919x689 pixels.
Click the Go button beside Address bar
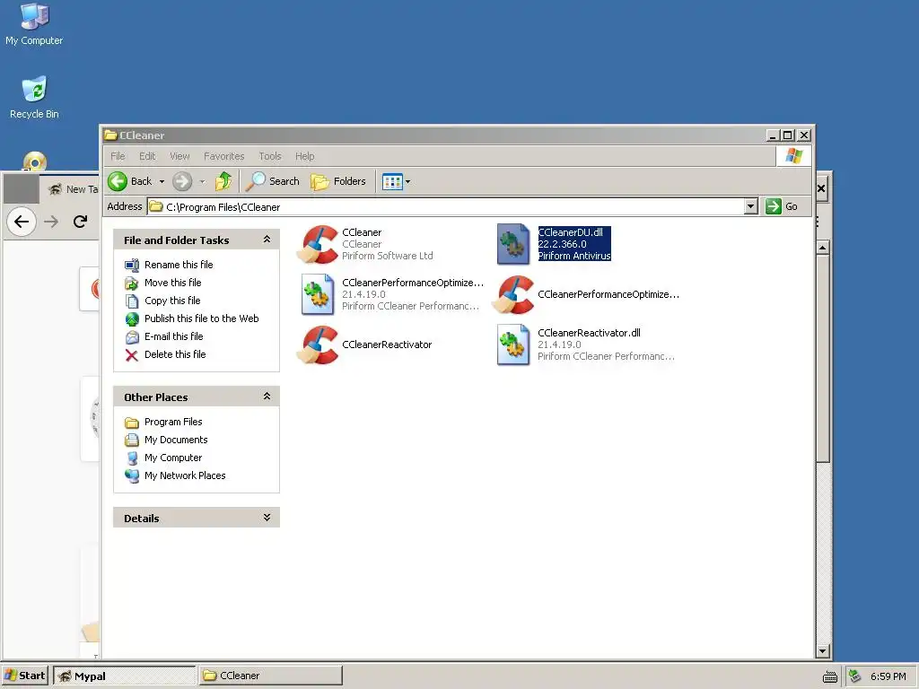(x=782, y=206)
